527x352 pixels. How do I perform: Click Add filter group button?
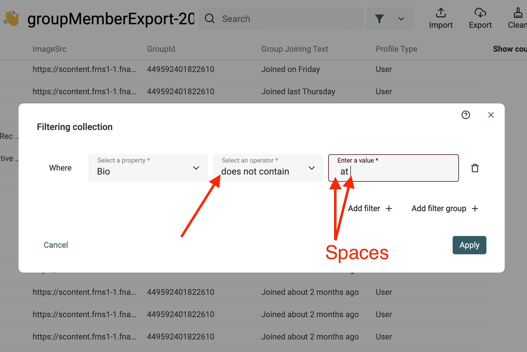point(445,209)
